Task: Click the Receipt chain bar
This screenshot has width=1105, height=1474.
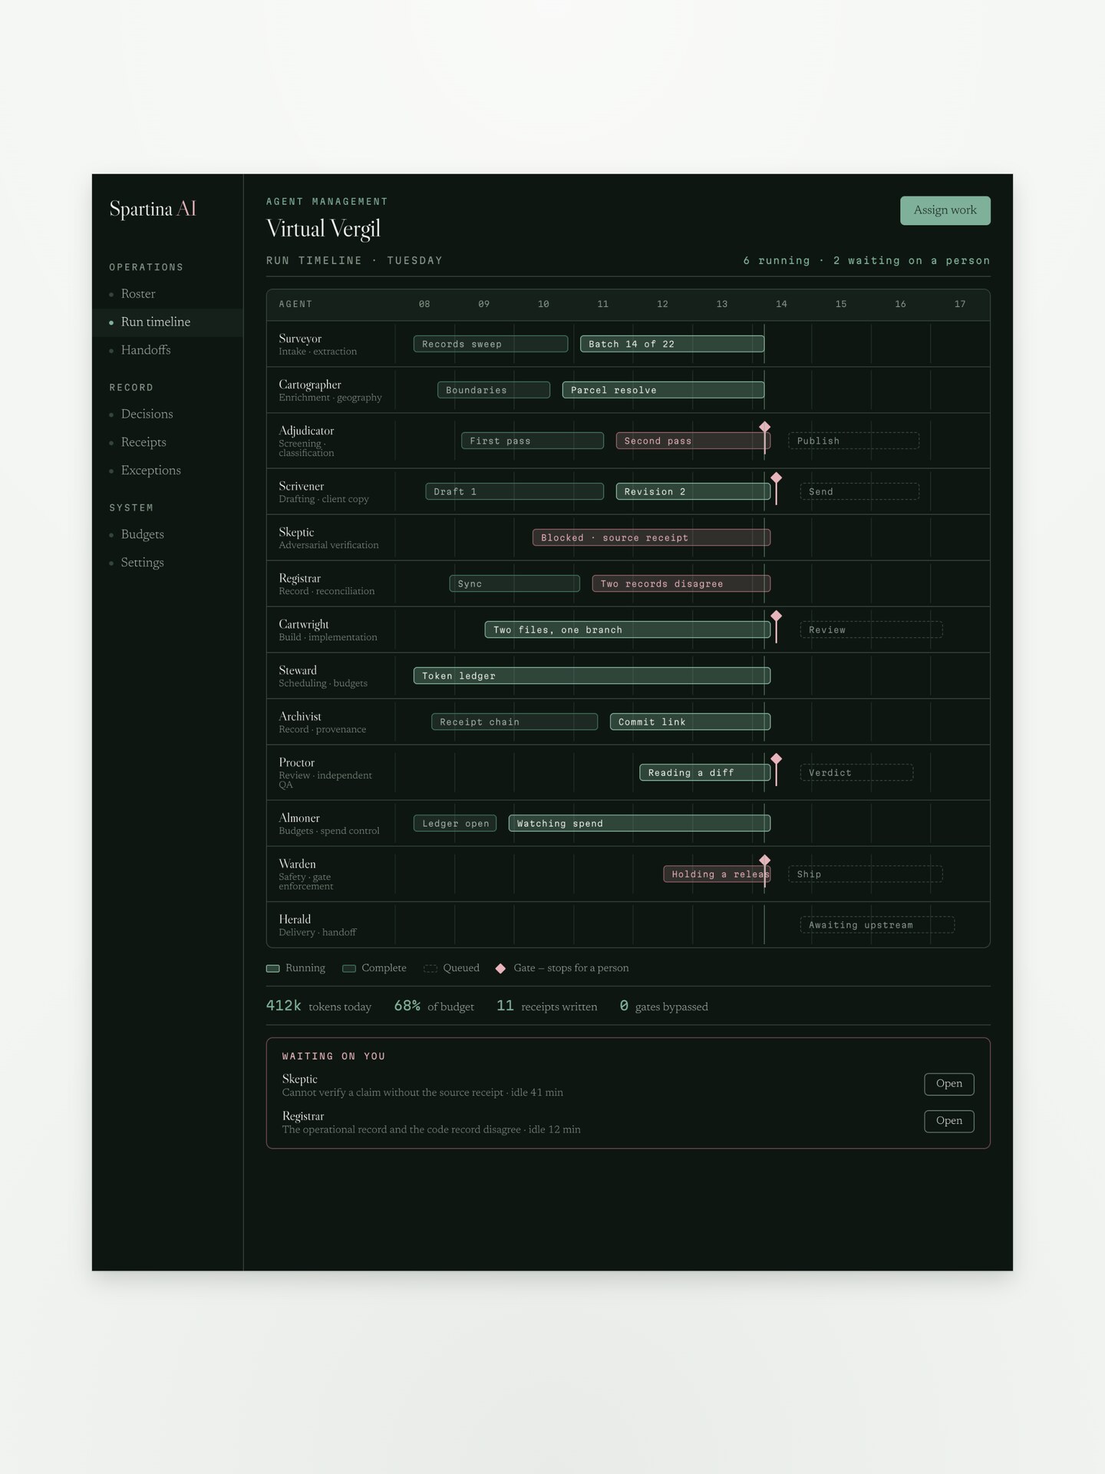Action: click(514, 722)
